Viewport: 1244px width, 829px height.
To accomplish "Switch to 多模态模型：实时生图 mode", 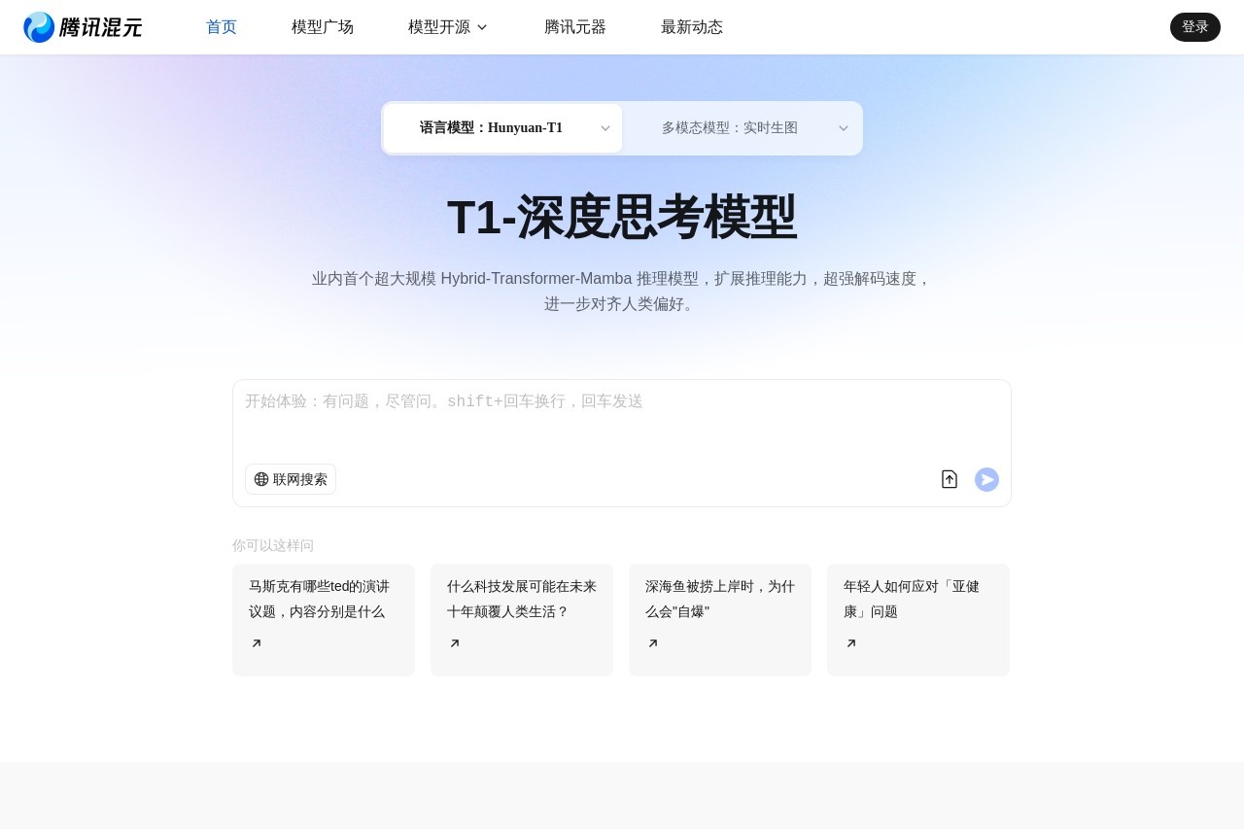I will pos(729,127).
